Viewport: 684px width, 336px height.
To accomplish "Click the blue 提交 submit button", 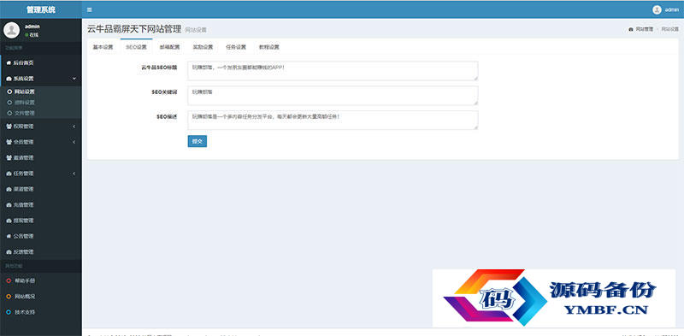I will tap(198, 141).
